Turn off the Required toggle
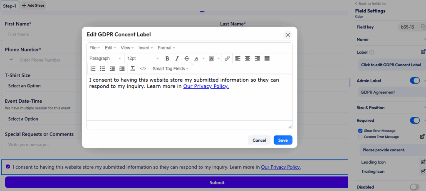This screenshot has height=191, width=426. tap(414, 121)
